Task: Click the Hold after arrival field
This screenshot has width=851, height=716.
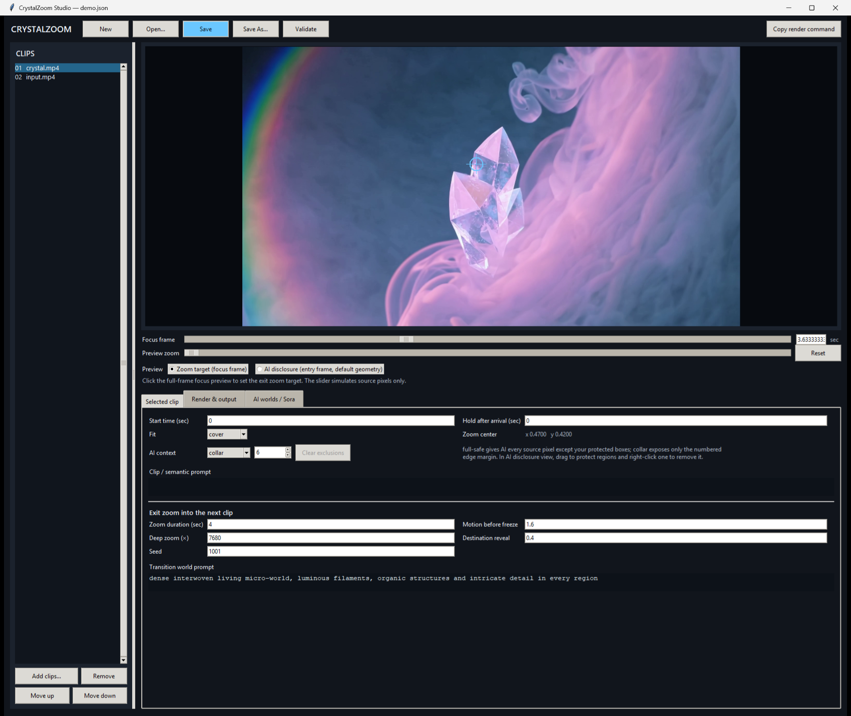Action: (676, 421)
